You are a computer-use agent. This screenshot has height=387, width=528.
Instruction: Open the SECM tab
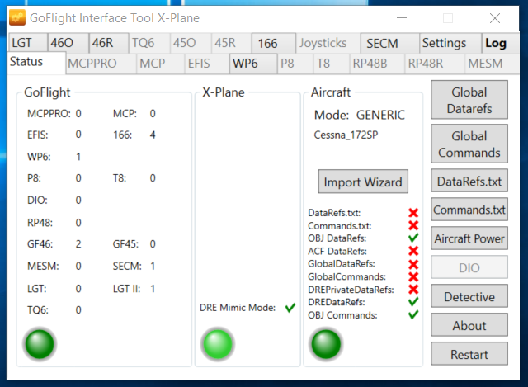click(x=389, y=43)
